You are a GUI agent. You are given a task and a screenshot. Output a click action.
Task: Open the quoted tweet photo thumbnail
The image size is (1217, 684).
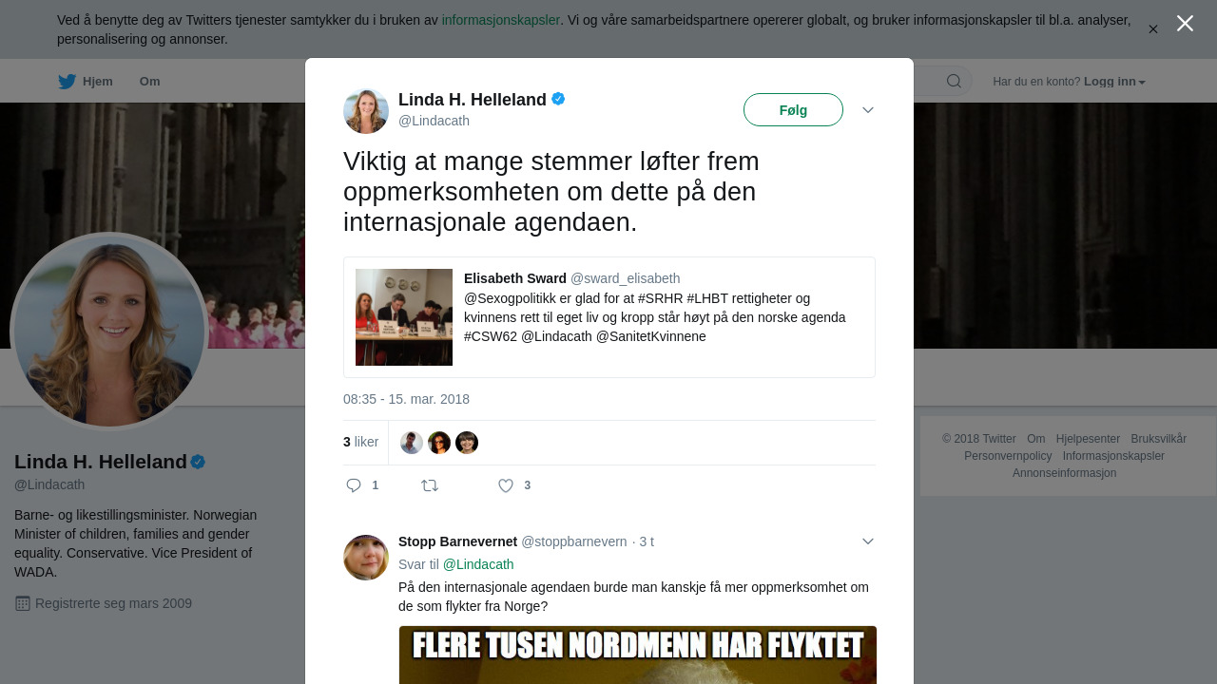coord(404,317)
